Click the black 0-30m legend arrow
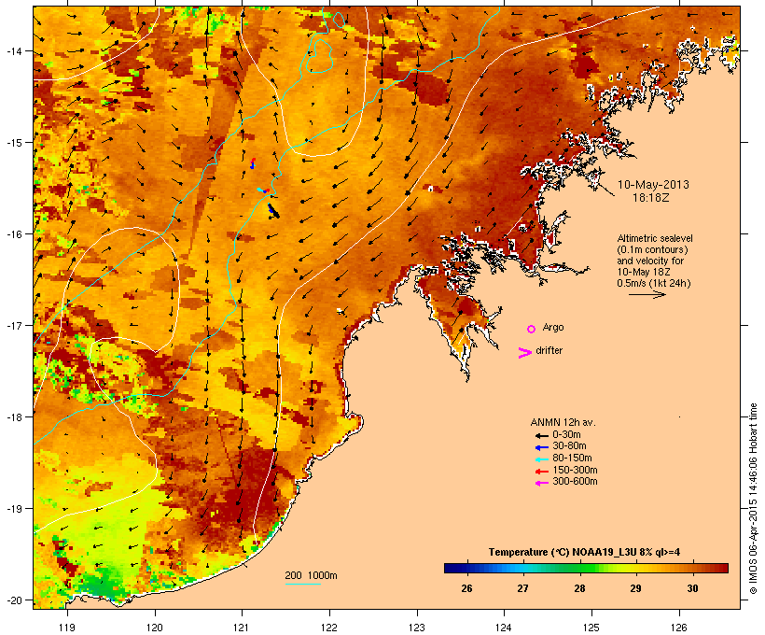 (541, 435)
